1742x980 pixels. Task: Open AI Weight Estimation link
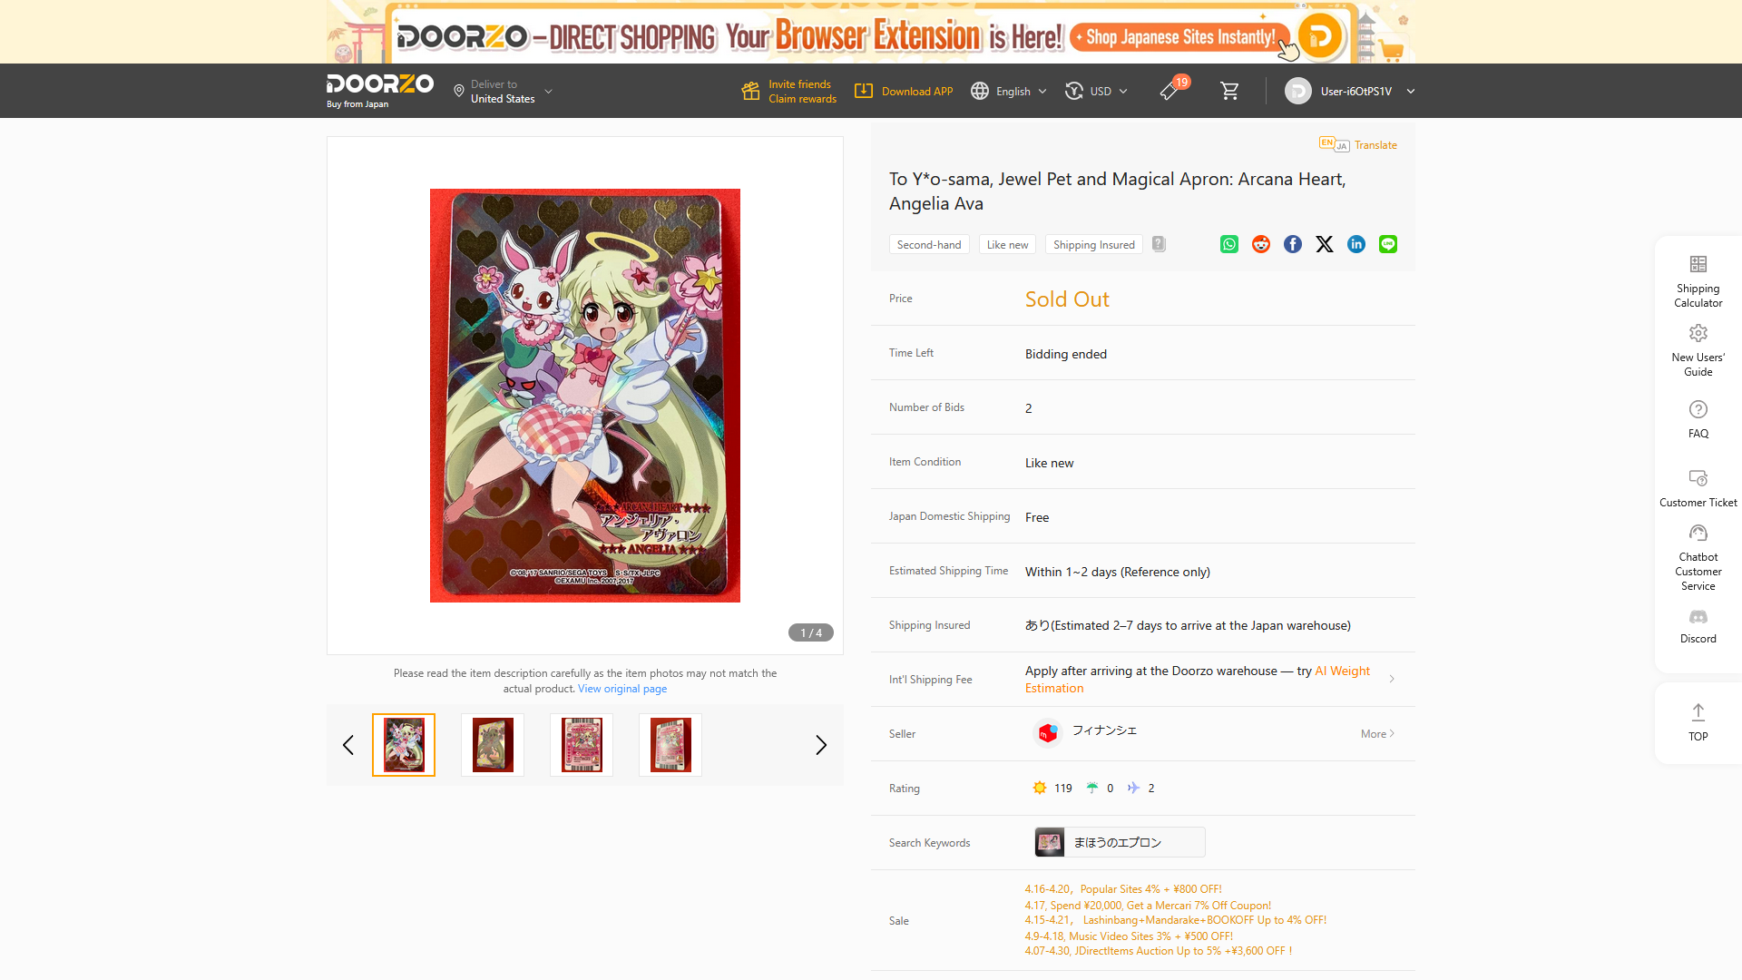coord(1198,680)
